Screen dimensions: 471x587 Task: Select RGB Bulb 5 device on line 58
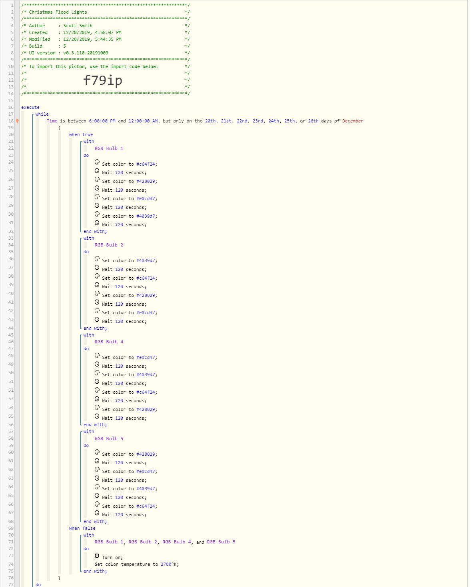(x=109, y=439)
